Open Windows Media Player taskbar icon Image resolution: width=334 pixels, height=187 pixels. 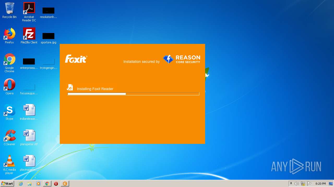click(38, 184)
